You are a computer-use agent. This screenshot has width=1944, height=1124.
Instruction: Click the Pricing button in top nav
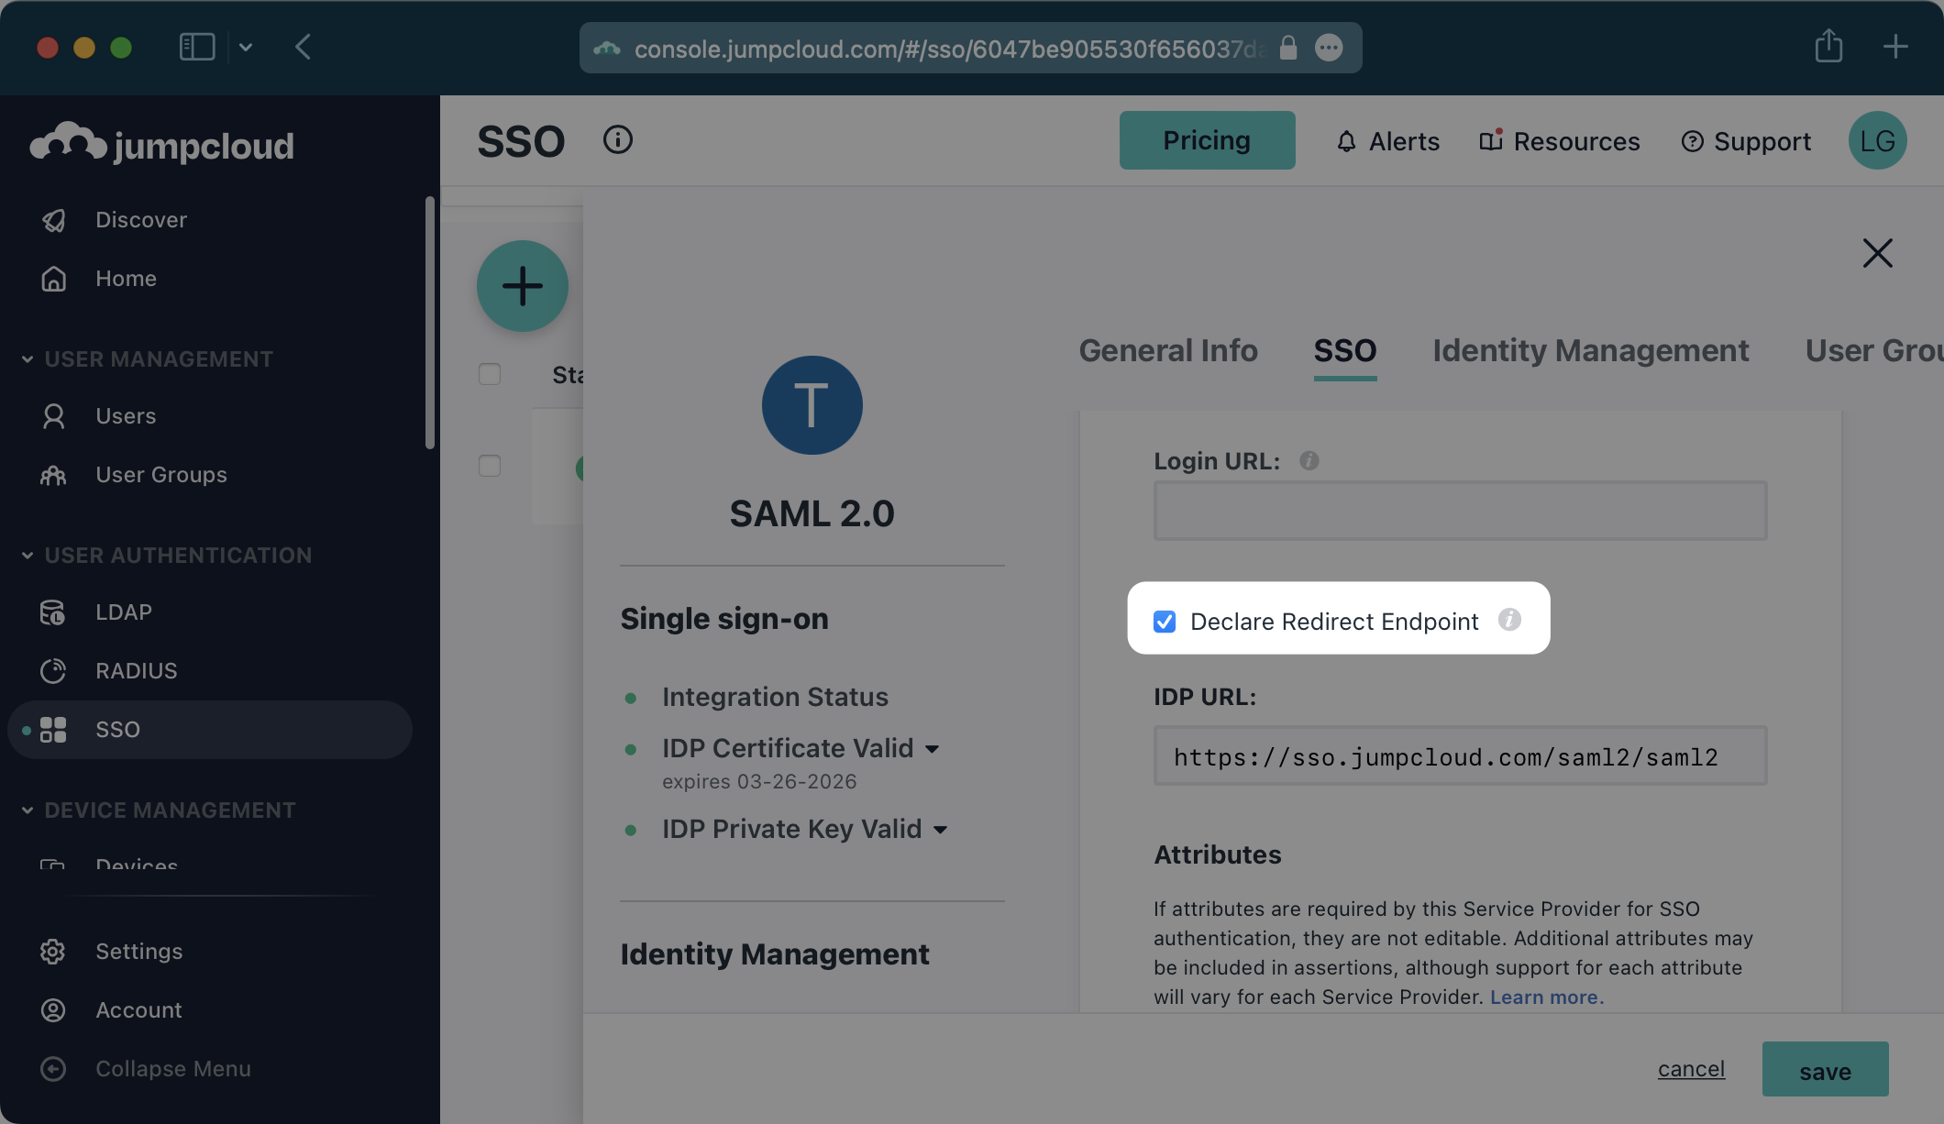[1207, 140]
